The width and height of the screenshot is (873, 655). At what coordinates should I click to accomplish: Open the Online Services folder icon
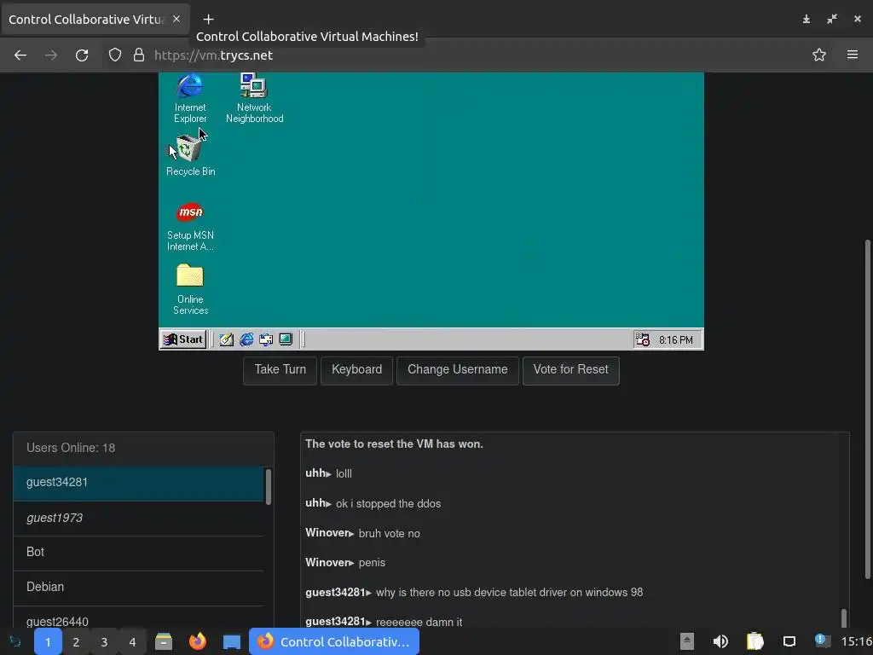[190, 289]
